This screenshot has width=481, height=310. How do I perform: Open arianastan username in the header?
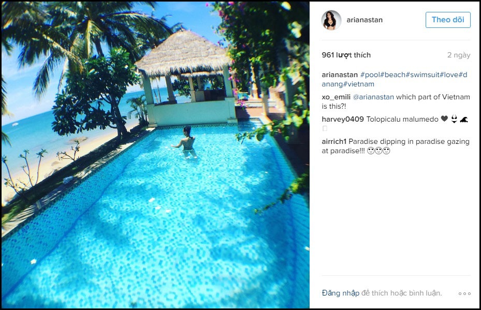[365, 20]
